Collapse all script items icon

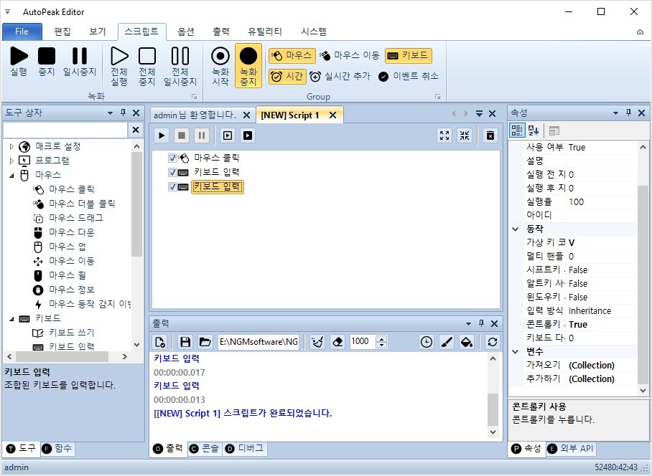coord(465,135)
